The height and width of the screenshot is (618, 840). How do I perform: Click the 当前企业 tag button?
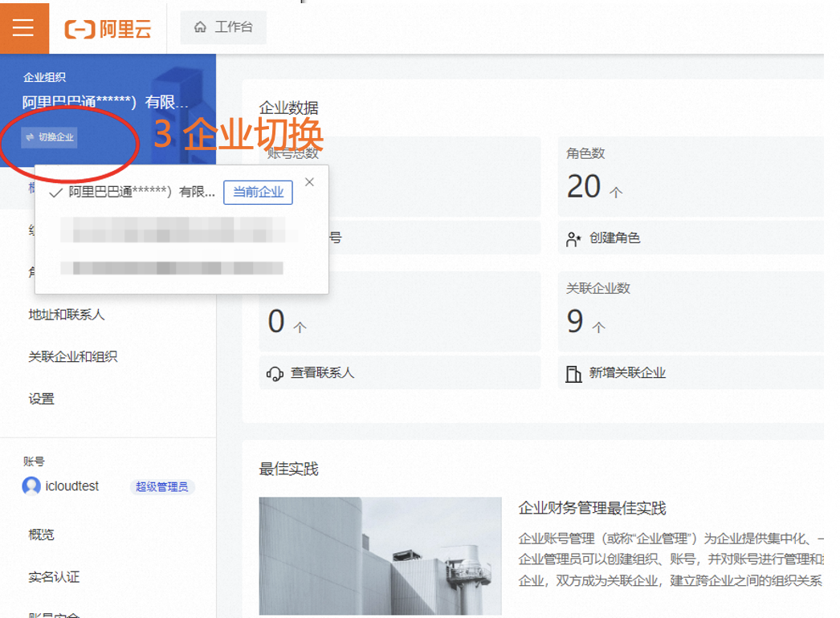click(259, 193)
